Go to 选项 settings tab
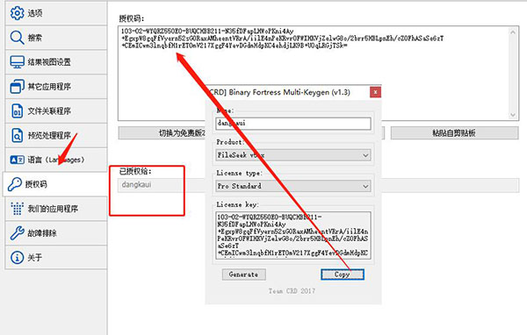Viewport: 527px width, 335px height. click(x=56, y=13)
